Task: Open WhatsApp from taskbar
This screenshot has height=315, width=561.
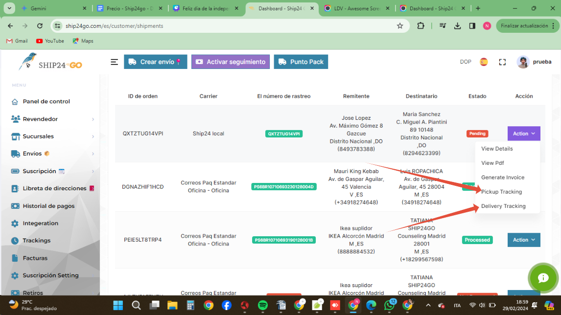Action: pos(389,305)
